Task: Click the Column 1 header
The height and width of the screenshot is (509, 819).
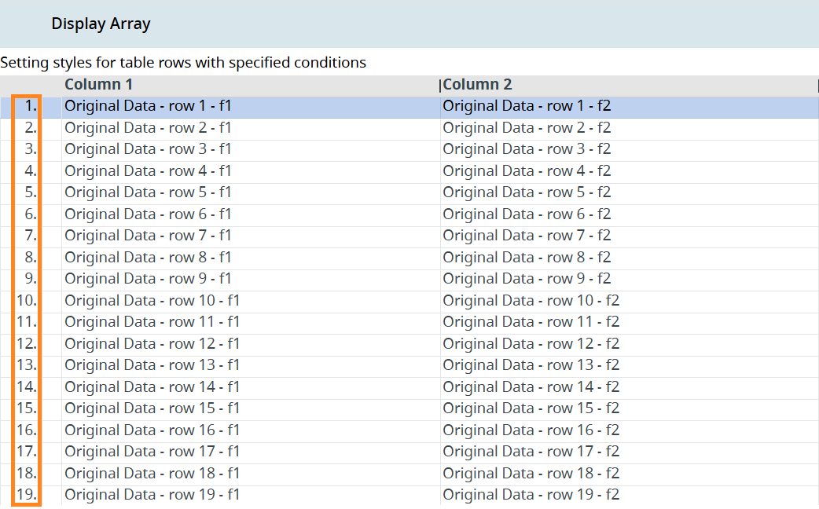Action: click(x=99, y=85)
